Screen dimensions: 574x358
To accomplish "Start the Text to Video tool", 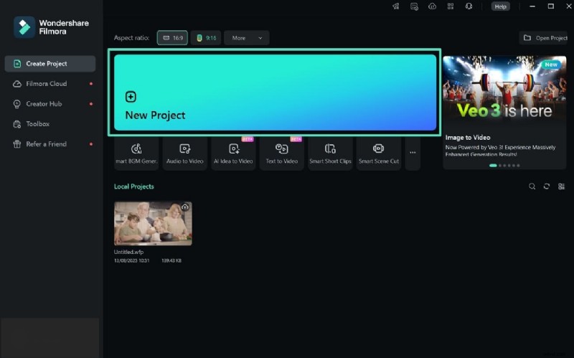I will (281, 154).
